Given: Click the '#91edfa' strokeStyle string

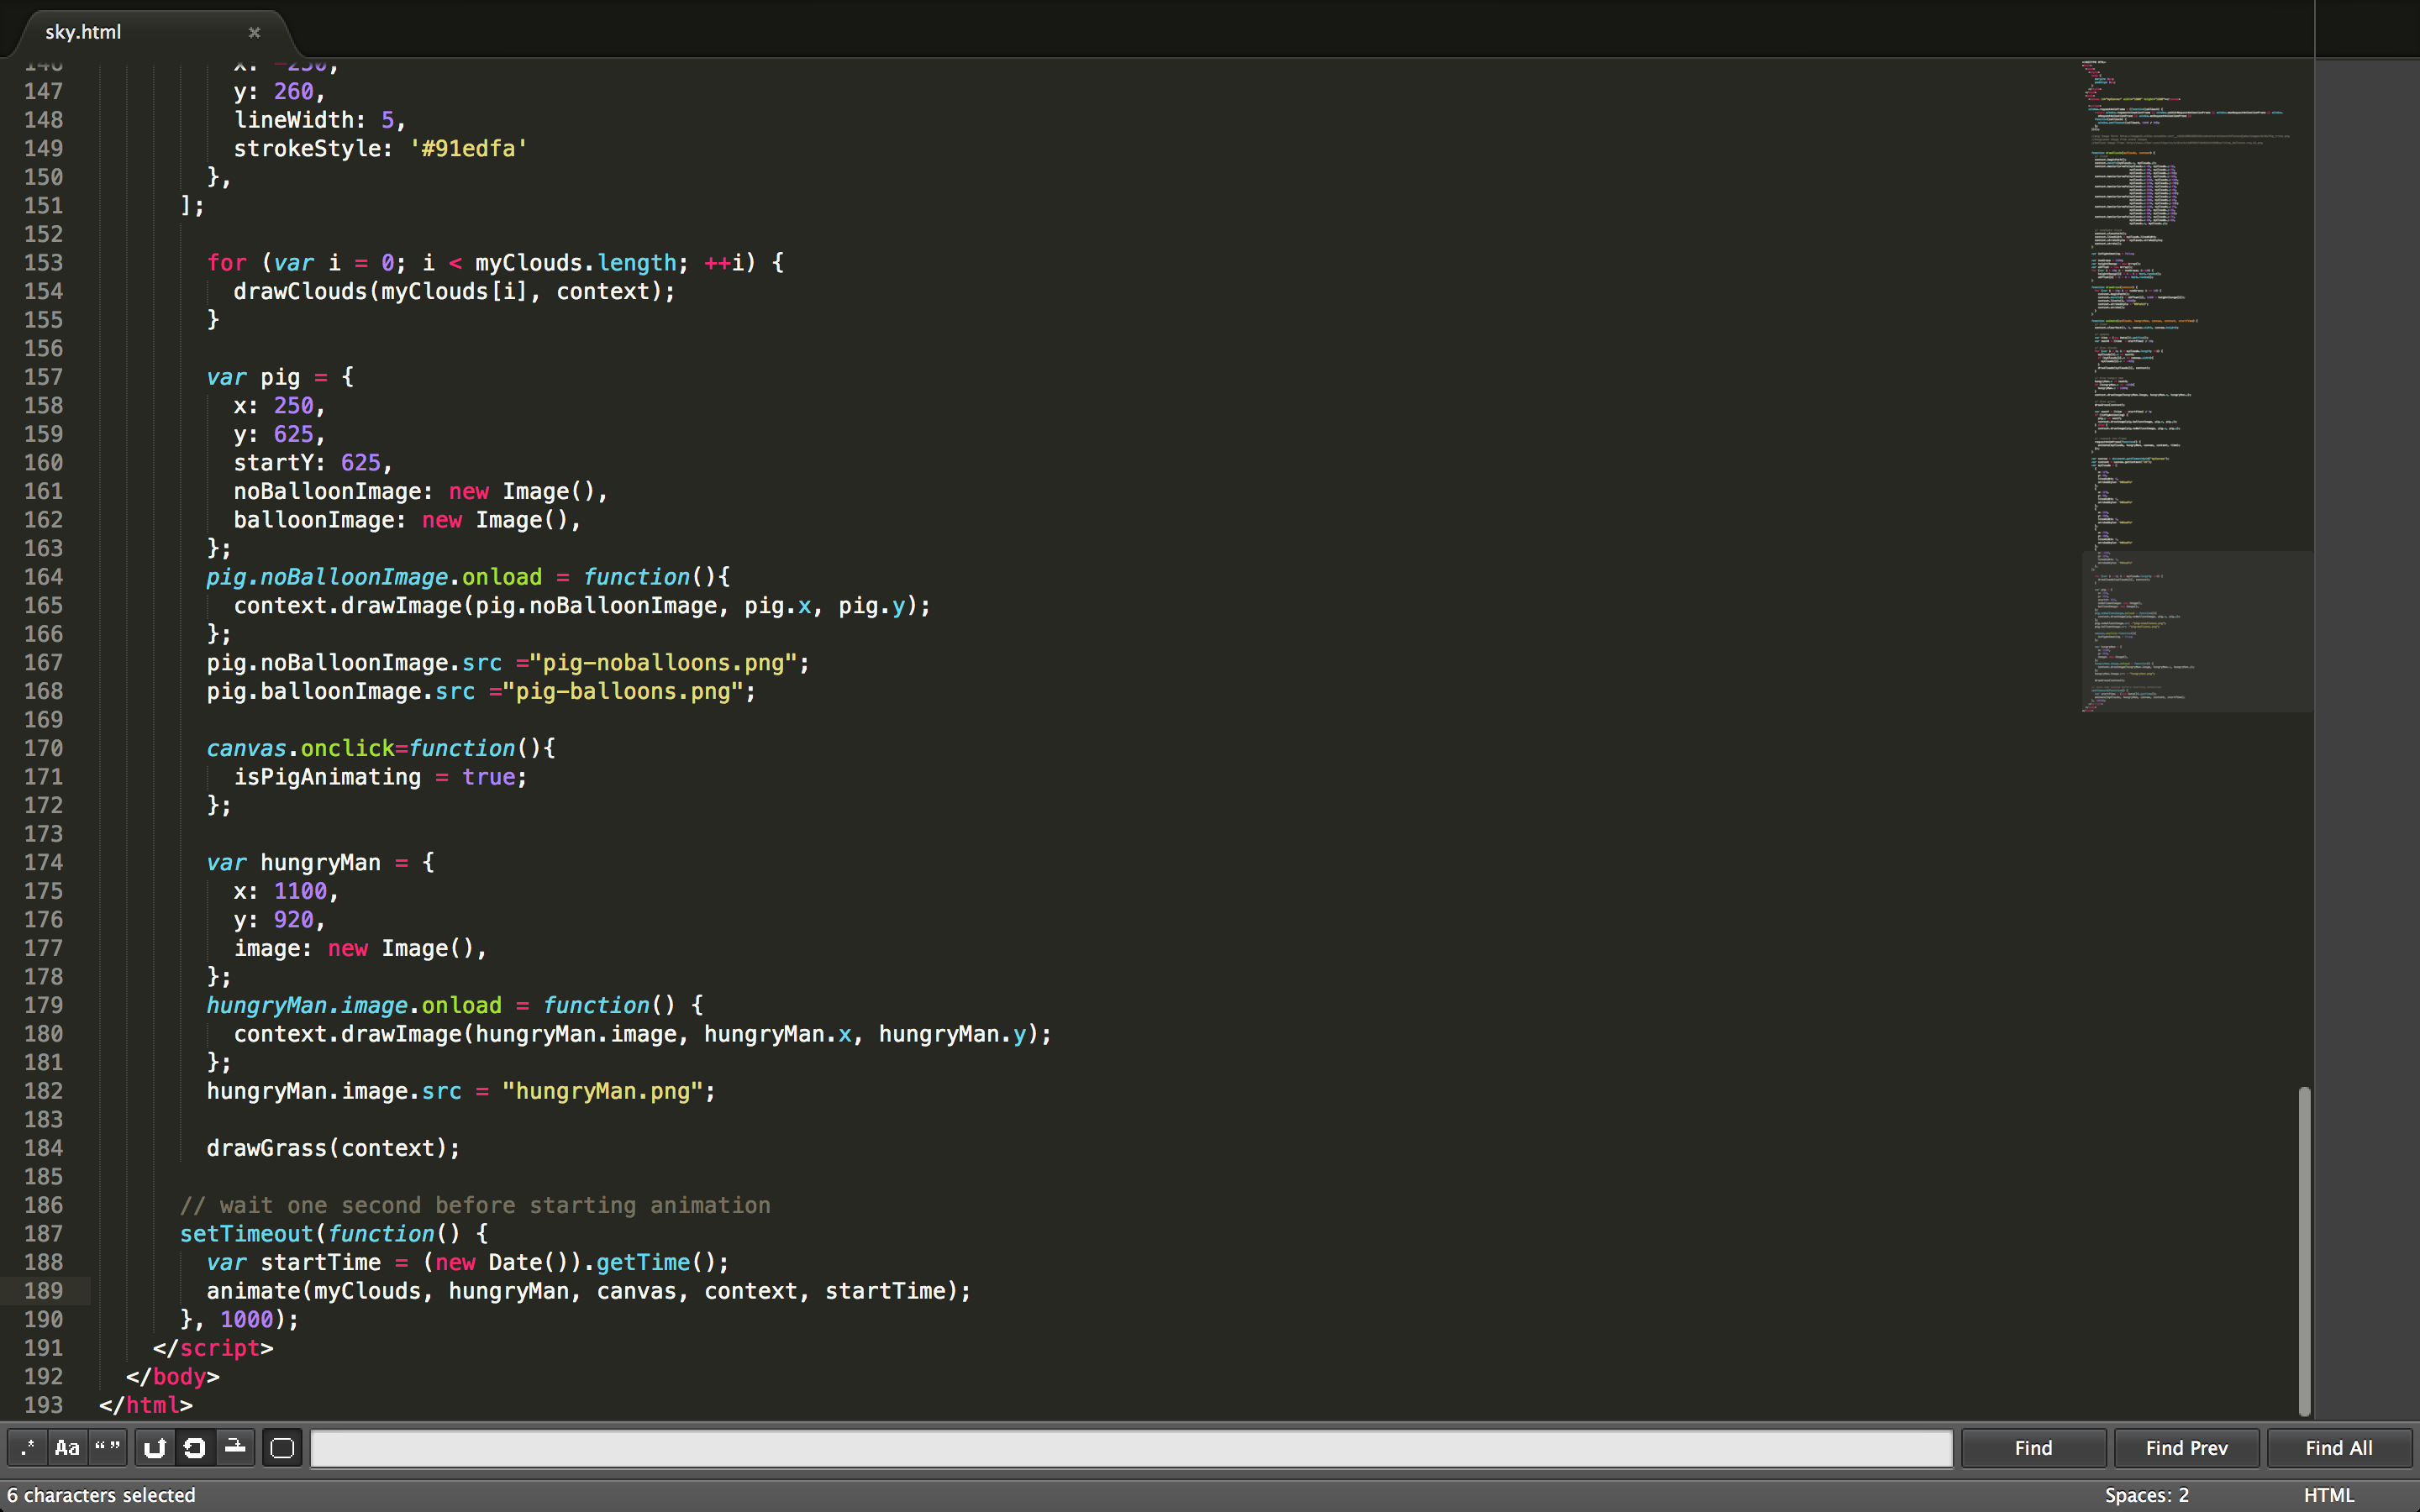Looking at the screenshot, I should point(468,148).
